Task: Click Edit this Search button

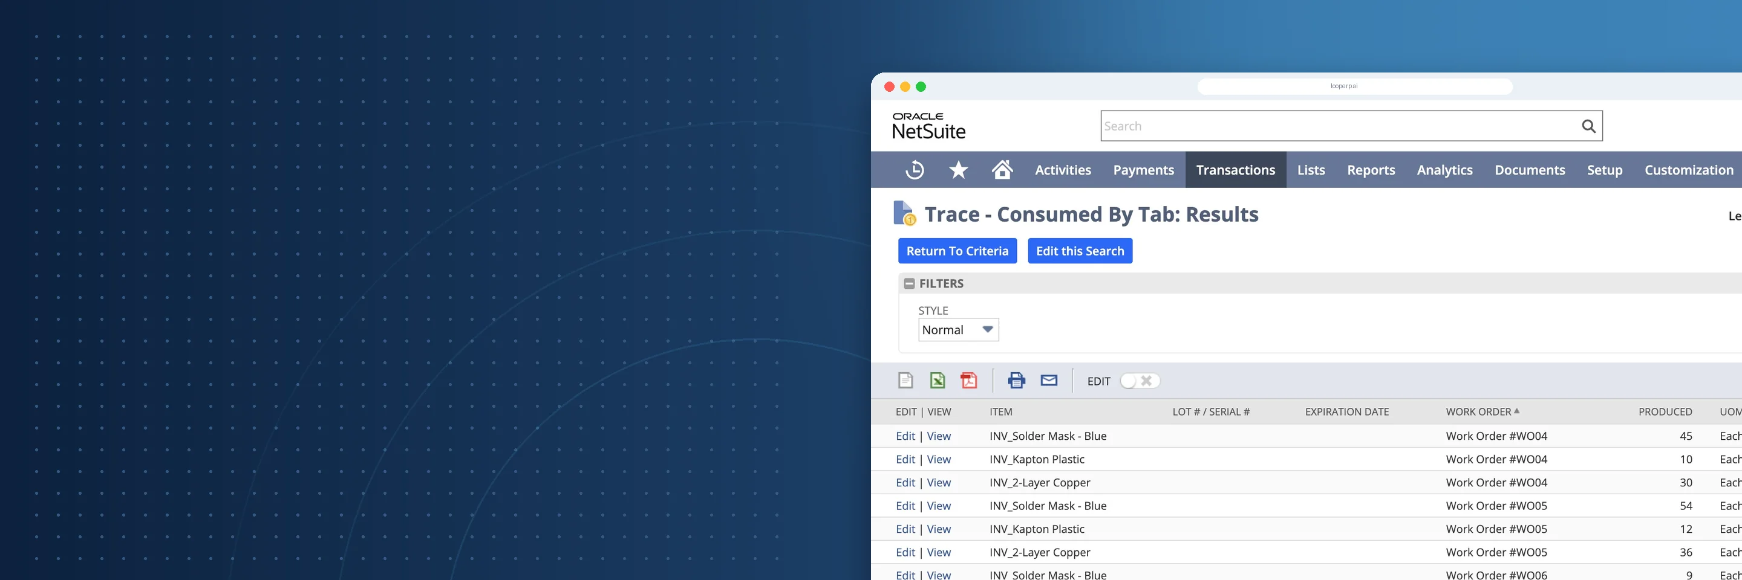Action: (1080, 251)
